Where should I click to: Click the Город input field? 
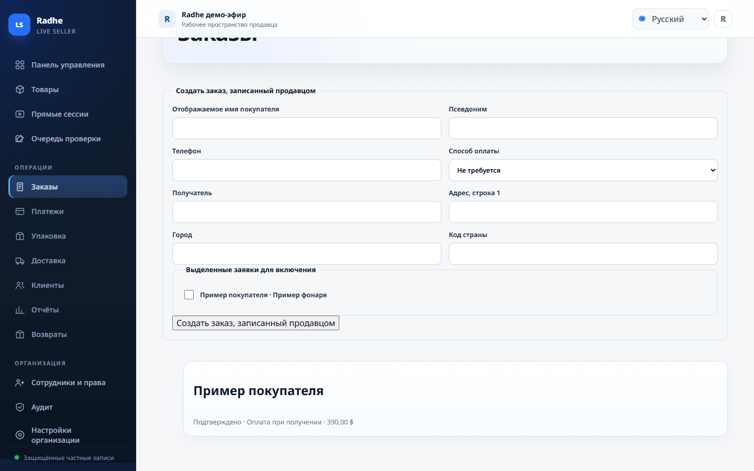pyautogui.click(x=306, y=254)
